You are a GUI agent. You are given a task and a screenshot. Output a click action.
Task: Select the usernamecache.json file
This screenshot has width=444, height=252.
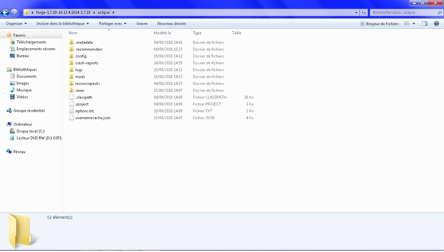[x=93, y=118]
